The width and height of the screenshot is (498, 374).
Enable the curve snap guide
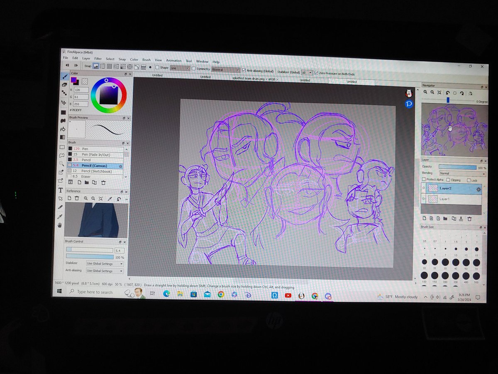[137, 67]
